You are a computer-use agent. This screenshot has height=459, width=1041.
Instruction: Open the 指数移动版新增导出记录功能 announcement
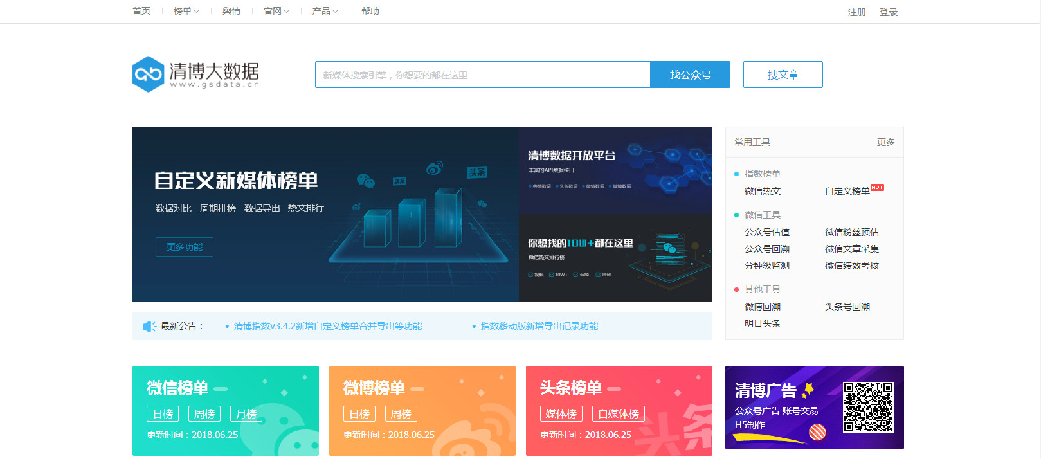click(x=539, y=326)
